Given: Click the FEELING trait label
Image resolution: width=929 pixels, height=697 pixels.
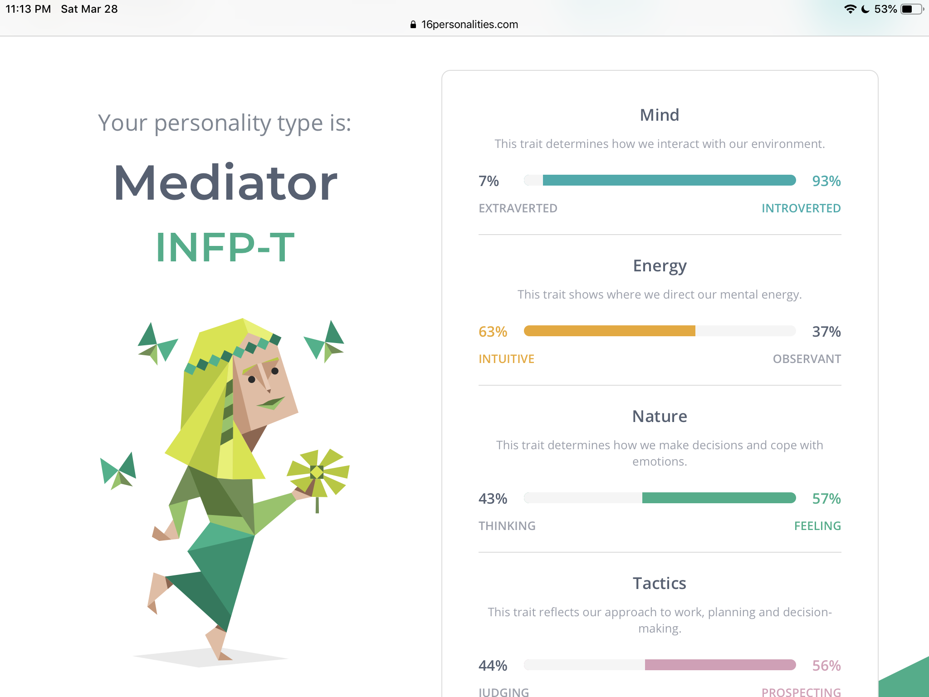Looking at the screenshot, I should [x=817, y=526].
